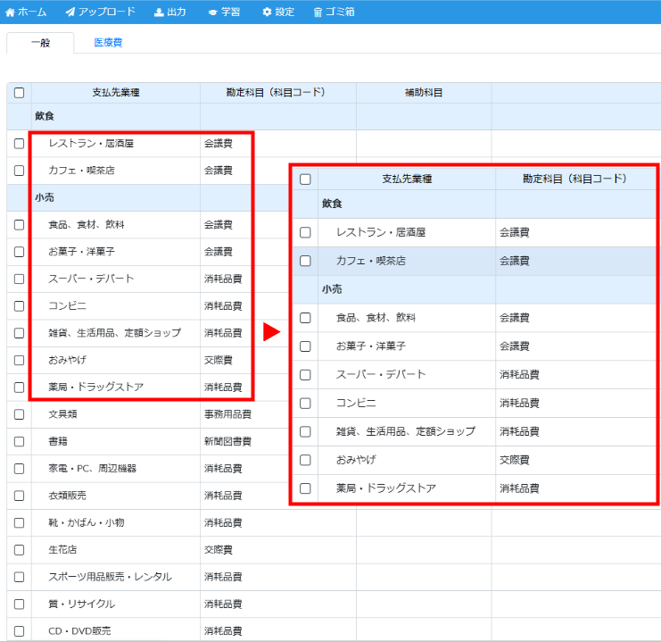Click 消耗品費 in the 家電・PC row
Image resolution: width=661 pixels, height=642 pixels.
tap(223, 469)
